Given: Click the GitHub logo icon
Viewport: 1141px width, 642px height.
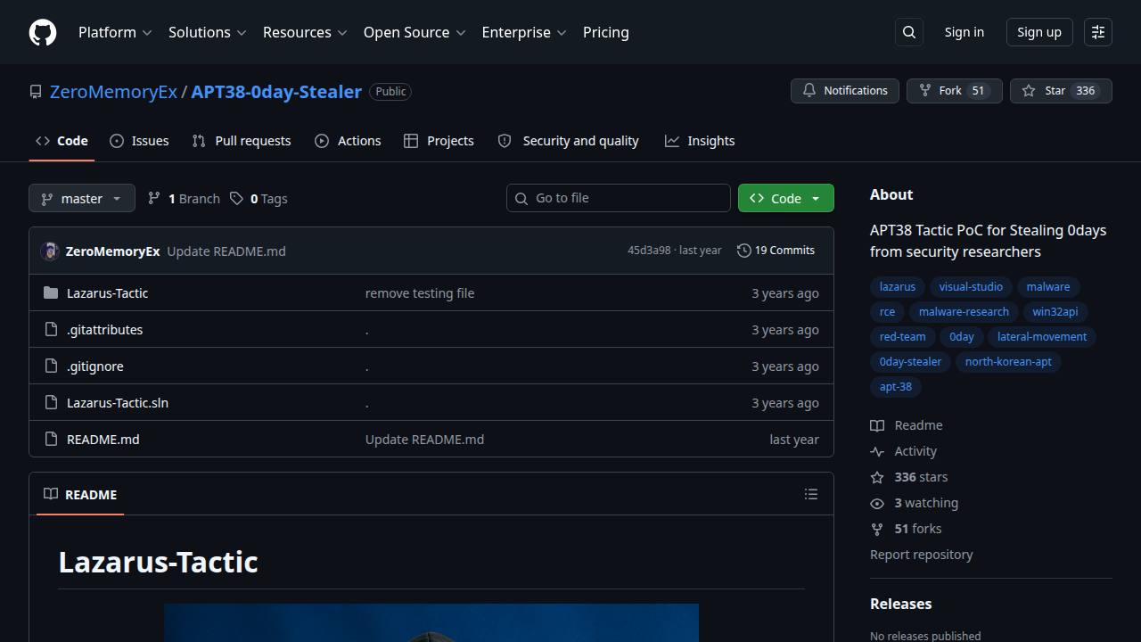Looking at the screenshot, I should click(43, 32).
